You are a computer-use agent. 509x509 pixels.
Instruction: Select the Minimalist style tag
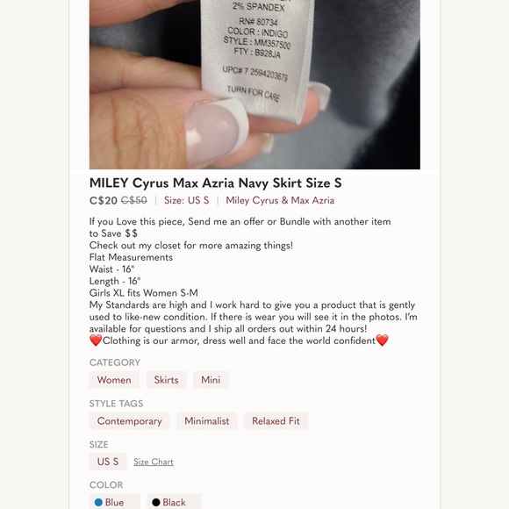pos(207,421)
